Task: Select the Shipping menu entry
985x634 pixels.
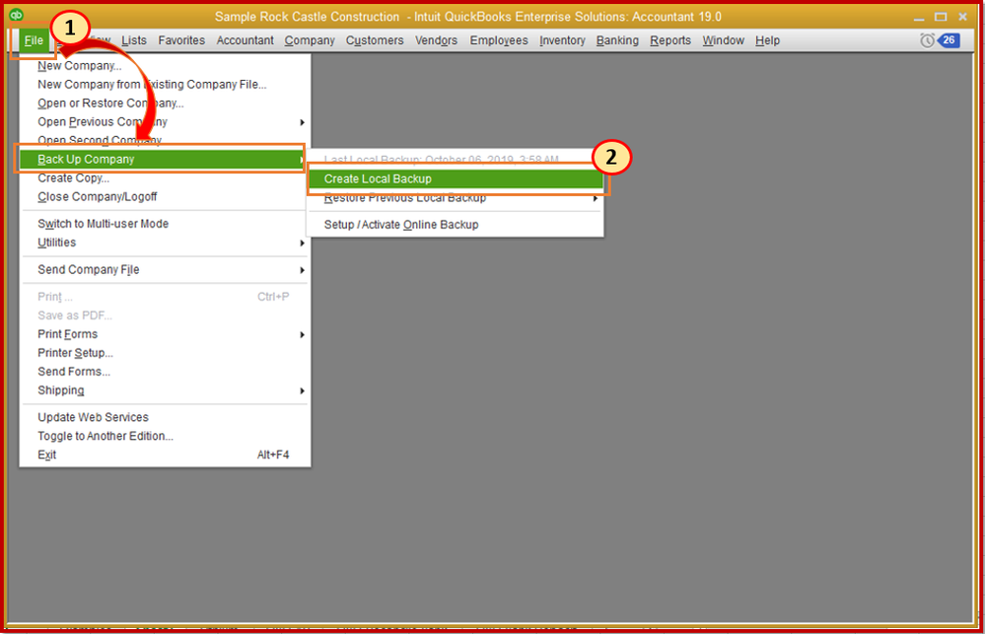Action: 165,390
